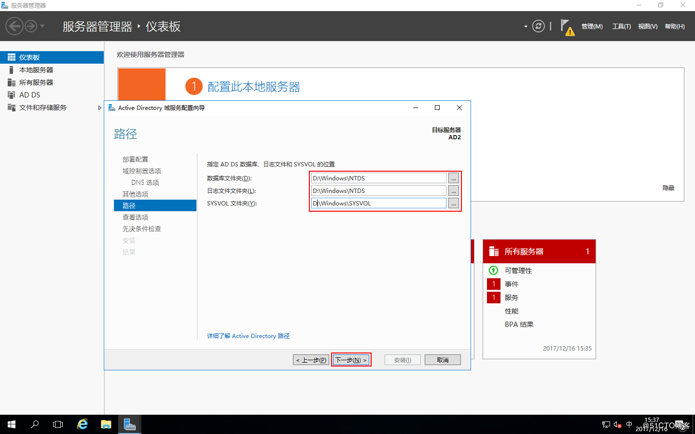Click 隐藏 to hide the welcome tile
The width and height of the screenshot is (695, 434).
(668, 188)
